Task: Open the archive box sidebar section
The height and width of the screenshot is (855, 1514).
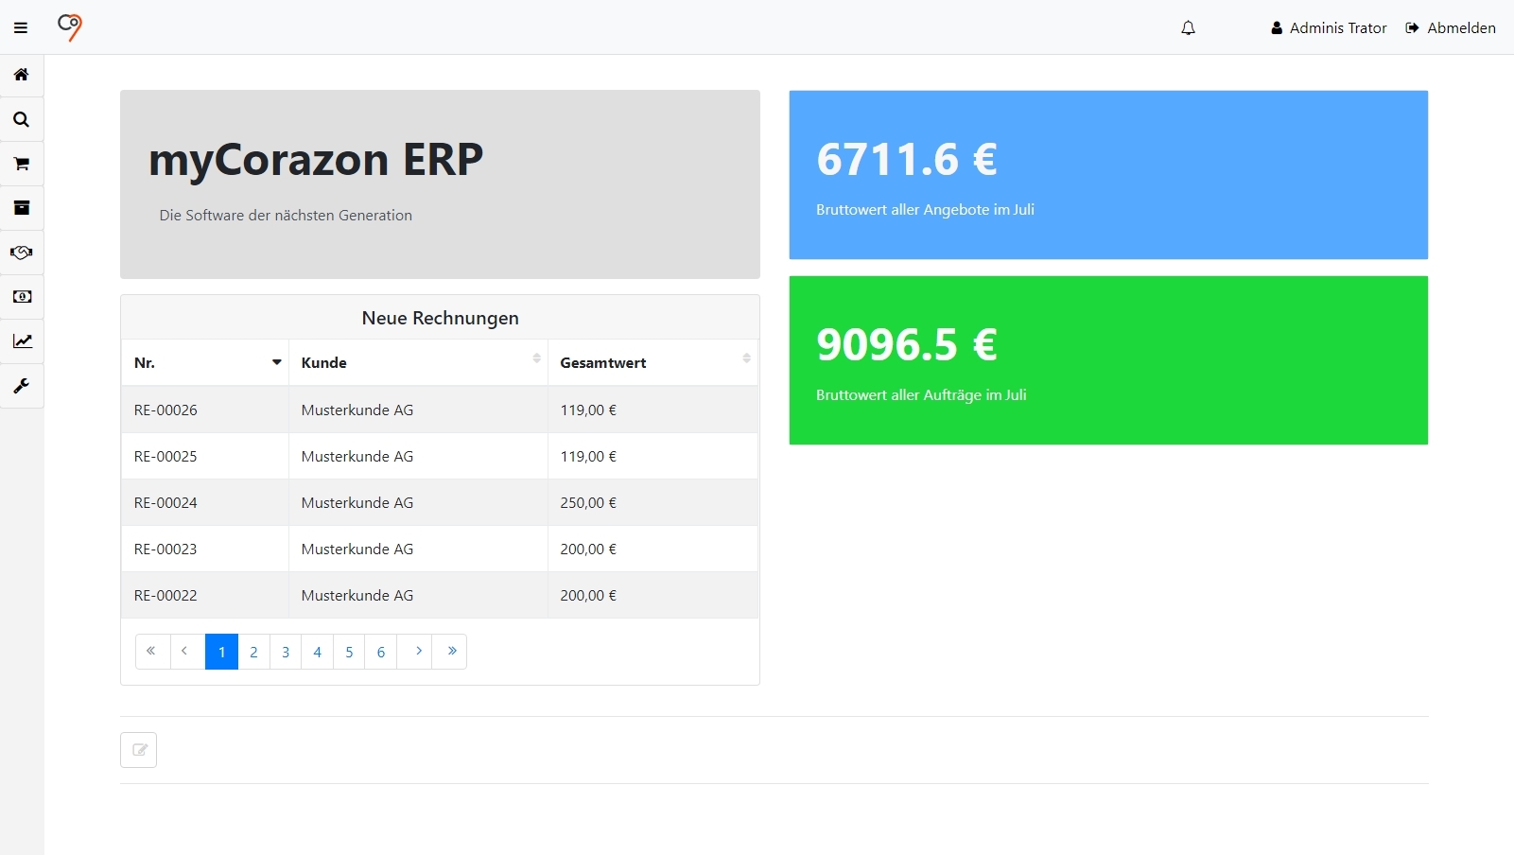Action: click(x=22, y=208)
